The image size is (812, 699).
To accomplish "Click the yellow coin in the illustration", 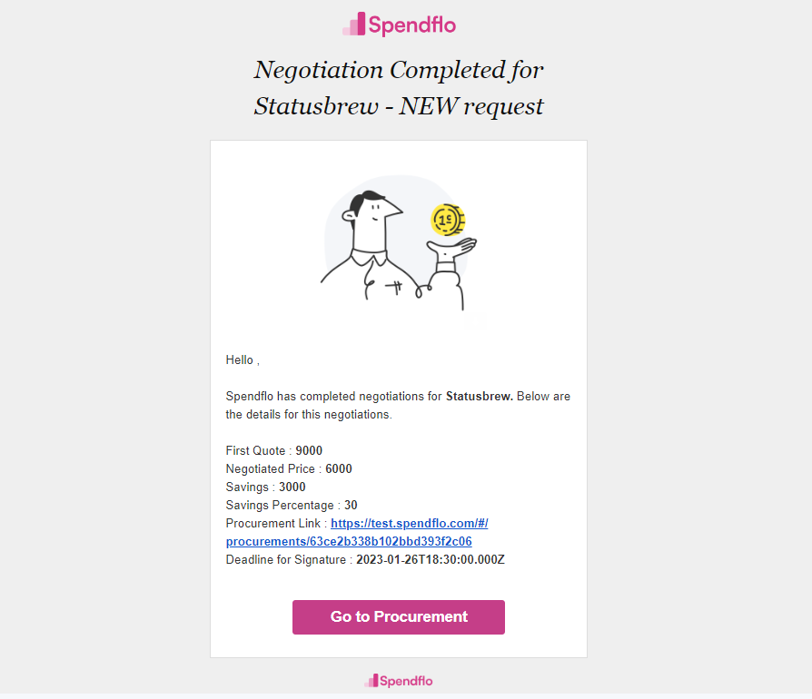I will click(448, 220).
